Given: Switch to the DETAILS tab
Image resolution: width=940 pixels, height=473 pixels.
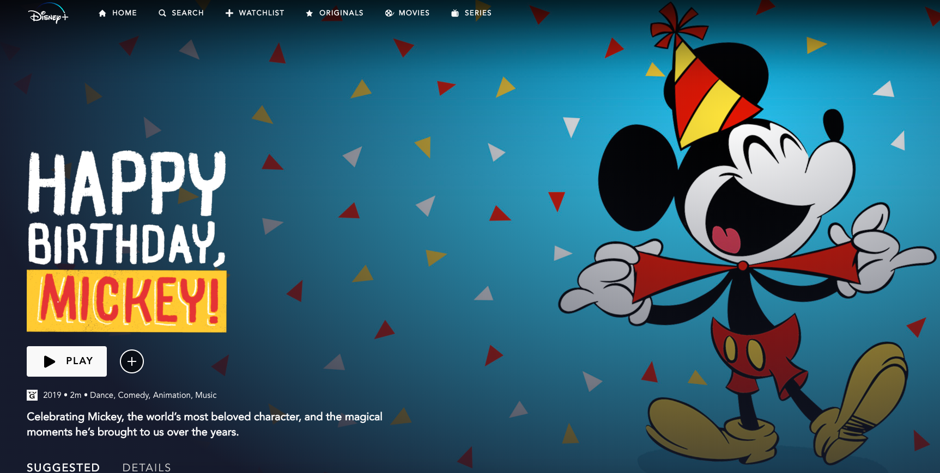Looking at the screenshot, I should pyautogui.click(x=147, y=468).
